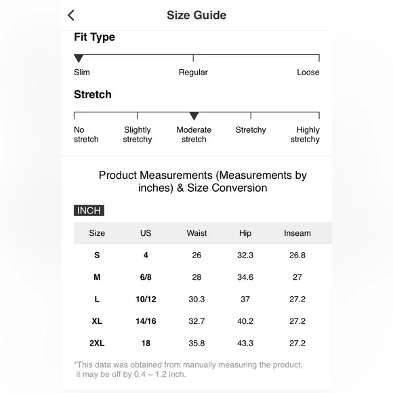Click the Slim marker on Fit Type scale
The height and width of the screenshot is (393, 393).
[79, 58]
